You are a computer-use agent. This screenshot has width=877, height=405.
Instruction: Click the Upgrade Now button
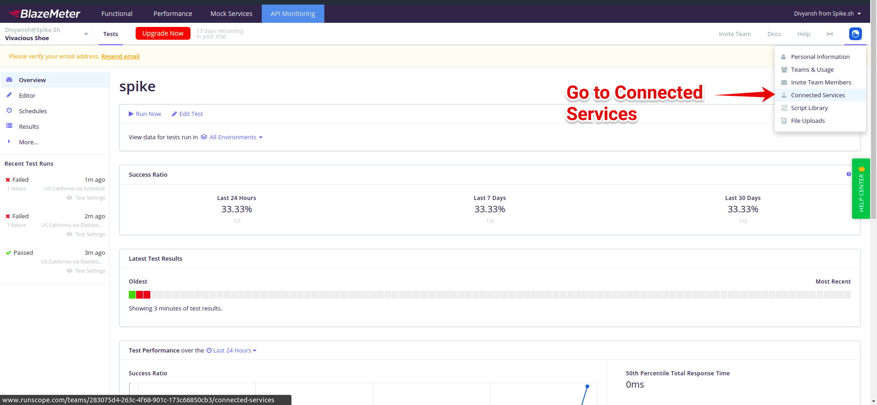click(163, 33)
